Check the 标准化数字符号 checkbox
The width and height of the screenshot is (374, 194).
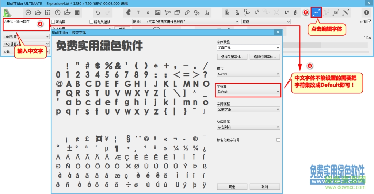[278, 140]
